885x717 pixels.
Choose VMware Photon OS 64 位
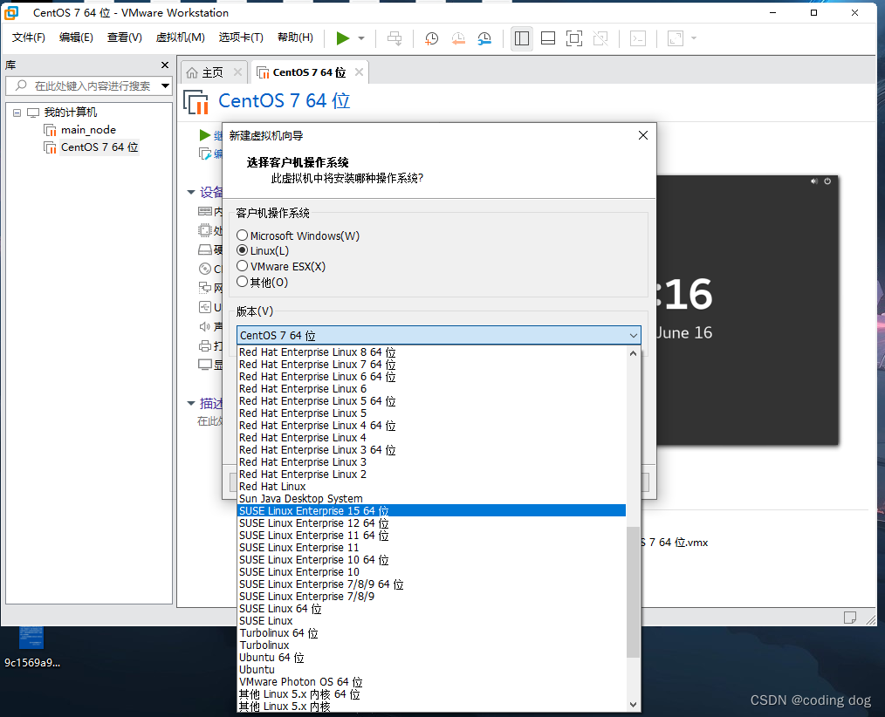(x=432, y=682)
